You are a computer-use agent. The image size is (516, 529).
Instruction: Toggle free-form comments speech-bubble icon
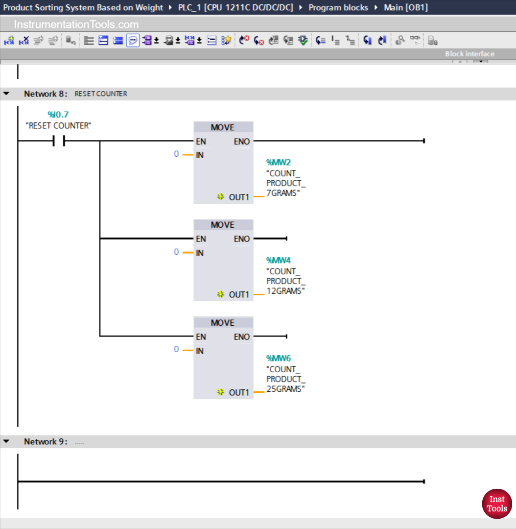pos(132,40)
